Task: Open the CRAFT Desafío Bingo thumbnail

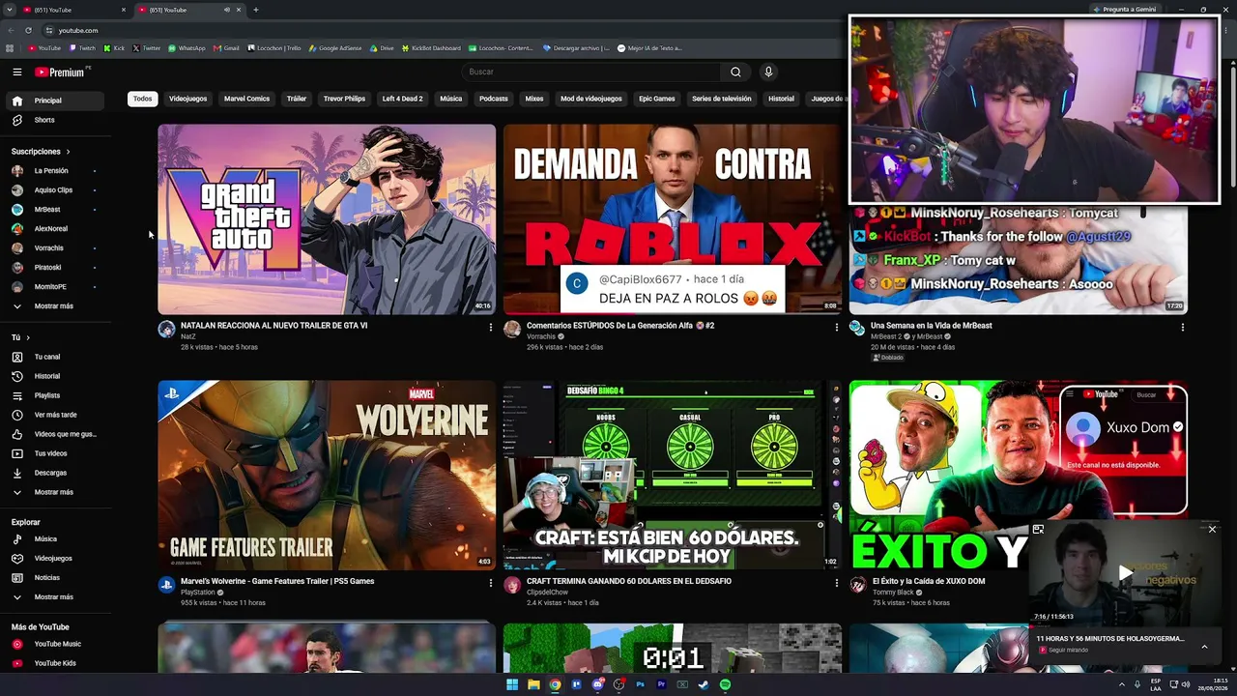Action: coord(672,475)
